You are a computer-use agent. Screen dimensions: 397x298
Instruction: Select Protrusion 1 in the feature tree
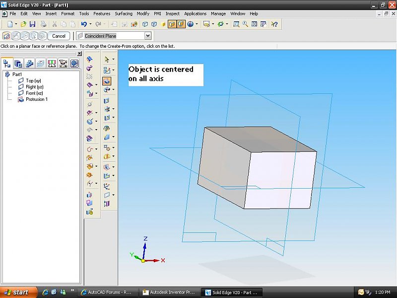click(x=37, y=99)
